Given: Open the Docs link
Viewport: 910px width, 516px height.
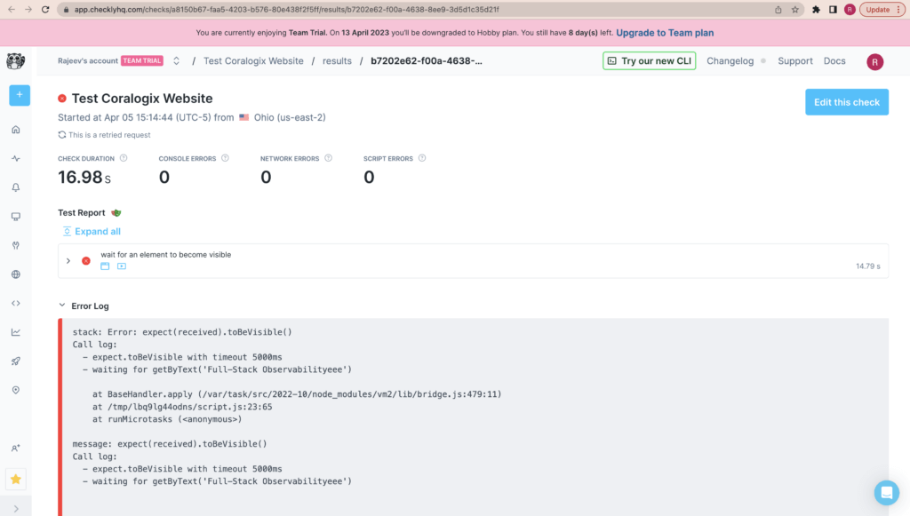Looking at the screenshot, I should (x=834, y=61).
